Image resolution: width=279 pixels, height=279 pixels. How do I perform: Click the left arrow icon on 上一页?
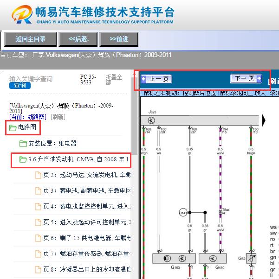(x=144, y=79)
